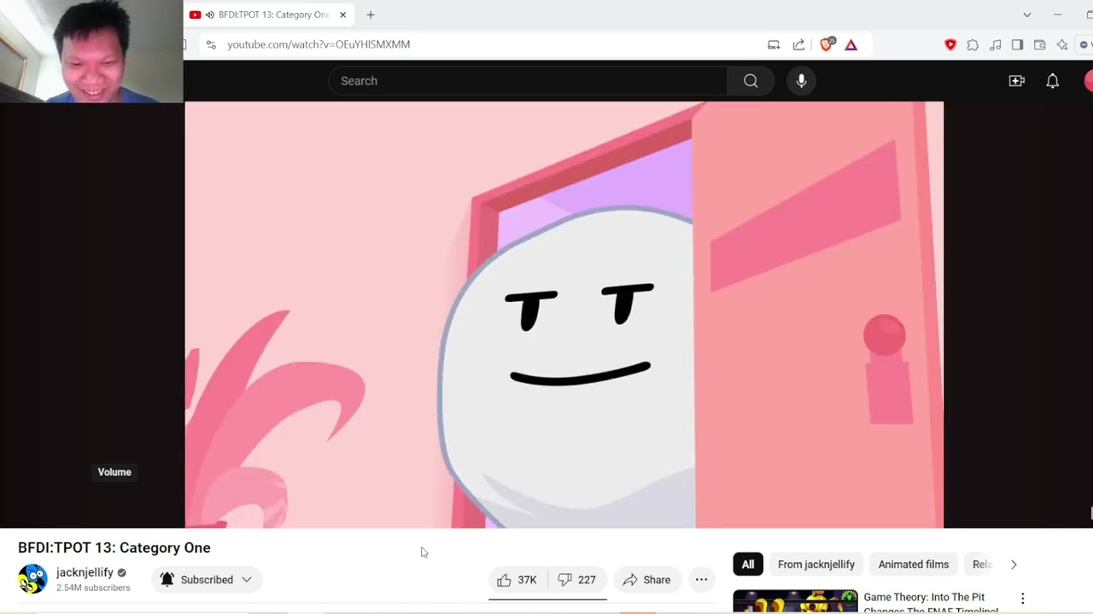1093x614 pixels.
Task: Show more filter chips with right arrow
Action: (1014, 565)
